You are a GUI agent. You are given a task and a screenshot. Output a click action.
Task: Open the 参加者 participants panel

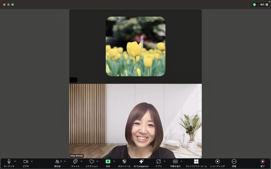click(57, 161)
